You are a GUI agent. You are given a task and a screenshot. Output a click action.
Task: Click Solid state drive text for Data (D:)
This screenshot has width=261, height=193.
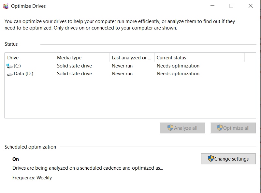(x=74, y=74)
